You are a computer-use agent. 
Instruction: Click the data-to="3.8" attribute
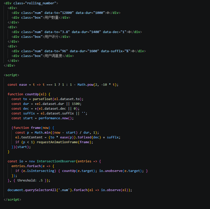tap(57, 32)
